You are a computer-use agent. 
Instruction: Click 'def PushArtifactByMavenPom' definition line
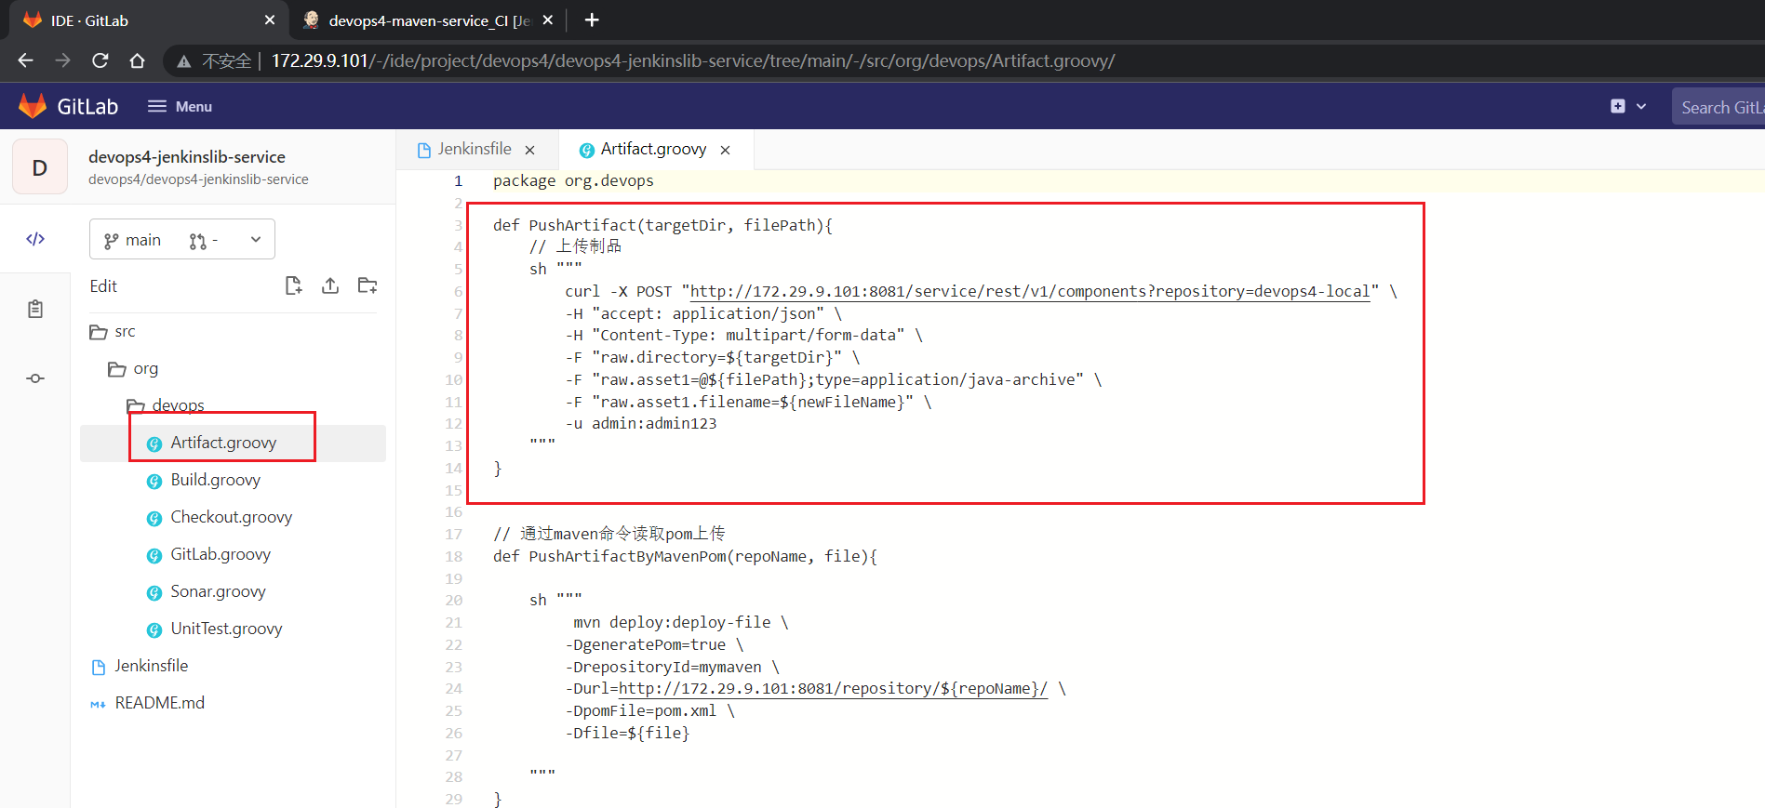coord(685,557)
